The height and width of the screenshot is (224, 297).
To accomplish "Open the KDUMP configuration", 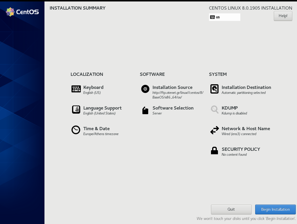I will click(230, 108).
